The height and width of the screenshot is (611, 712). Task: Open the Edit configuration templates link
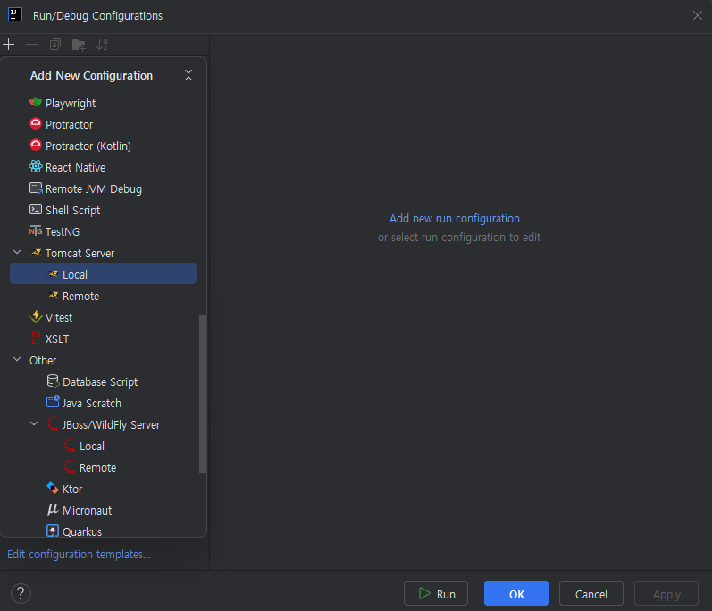pyautogui.click(x=79, y=554)
